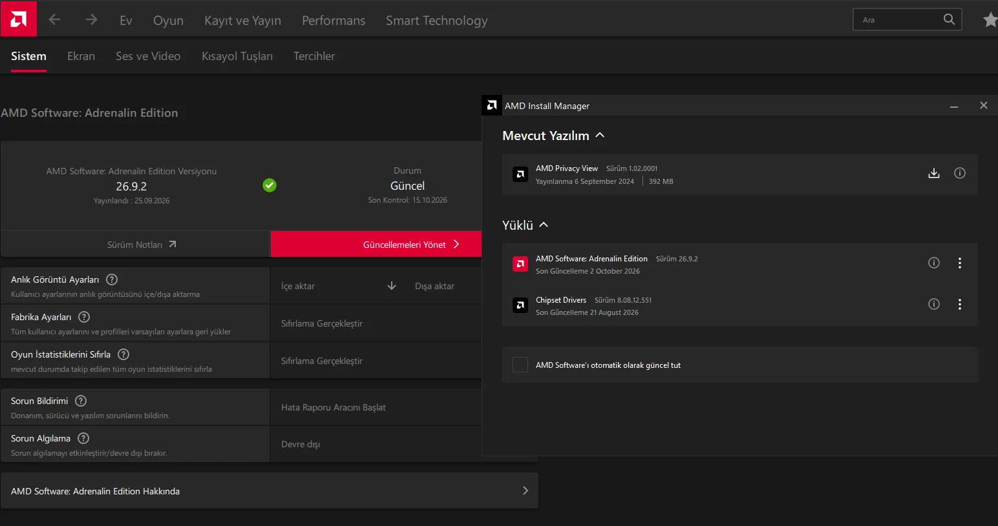Viewport: 998px width, 526px height.
Task: Click the Chipset Drivers app icon
Action: tap(520, 305)
